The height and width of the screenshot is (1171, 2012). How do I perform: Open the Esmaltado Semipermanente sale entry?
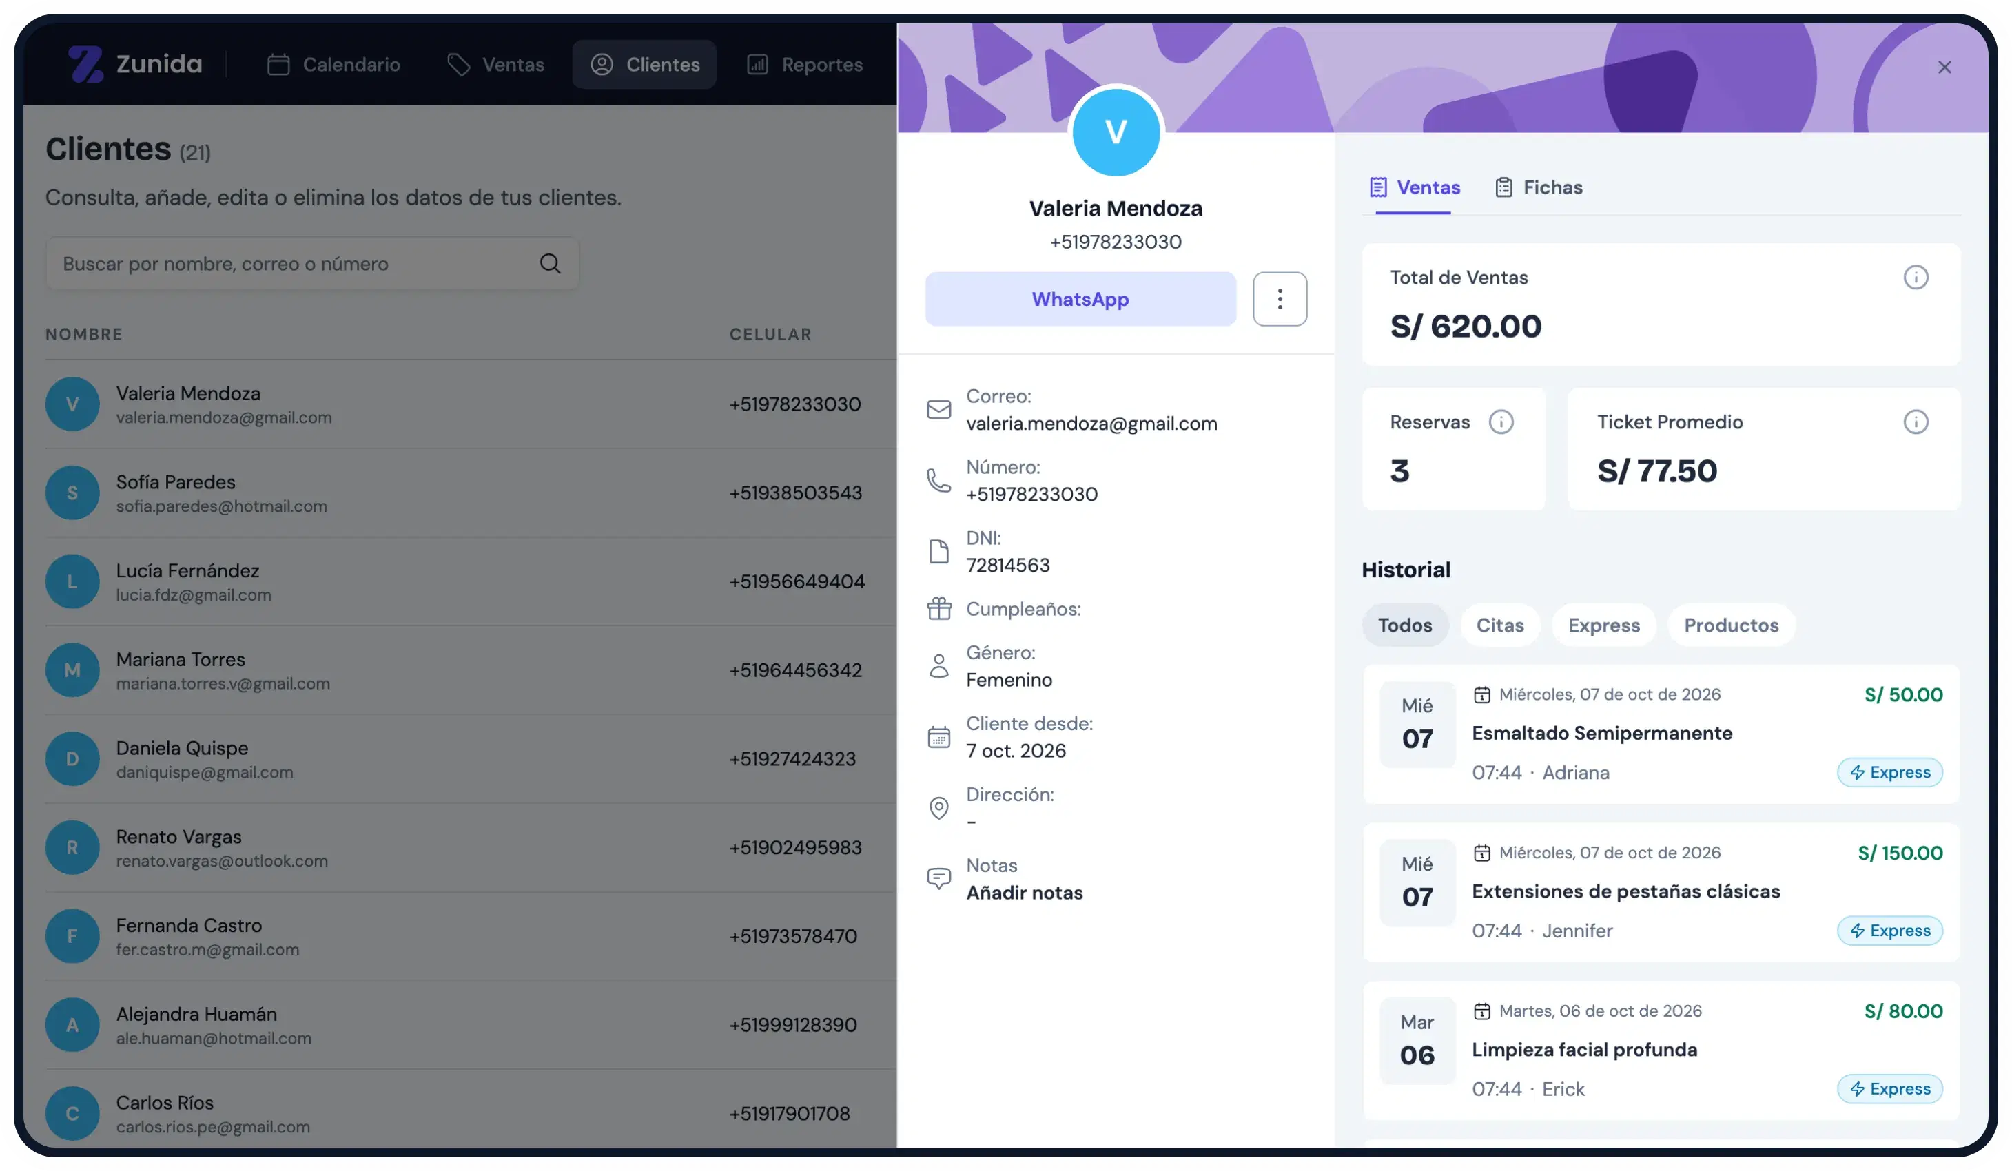[1661, 734]
